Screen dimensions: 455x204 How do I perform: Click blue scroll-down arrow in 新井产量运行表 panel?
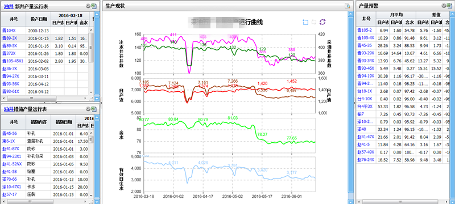97,99
